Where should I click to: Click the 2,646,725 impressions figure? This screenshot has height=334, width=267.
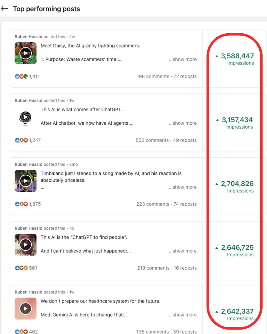237,248
